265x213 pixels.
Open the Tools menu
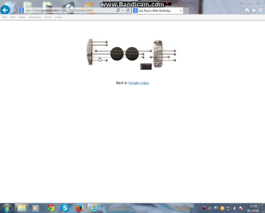click(x=48, y=17)
